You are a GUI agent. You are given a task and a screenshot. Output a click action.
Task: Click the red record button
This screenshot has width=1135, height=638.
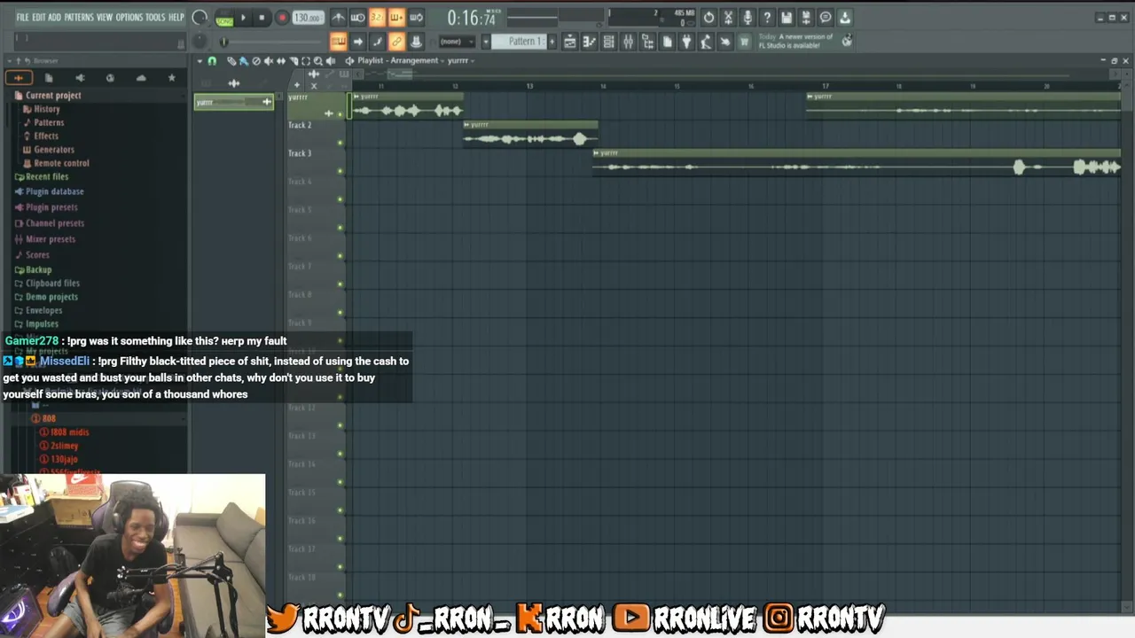click(x=282, y=18)
